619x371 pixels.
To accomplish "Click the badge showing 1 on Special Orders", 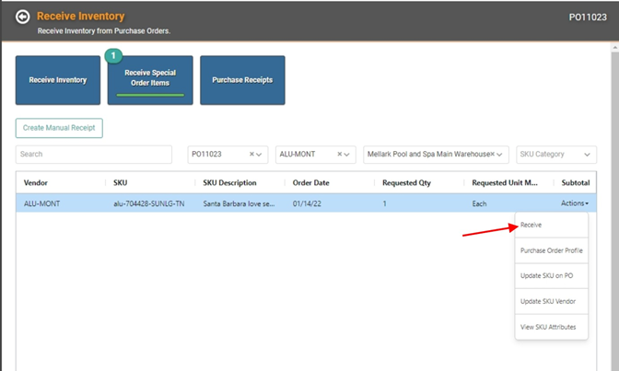I will (x=114, y=56).
